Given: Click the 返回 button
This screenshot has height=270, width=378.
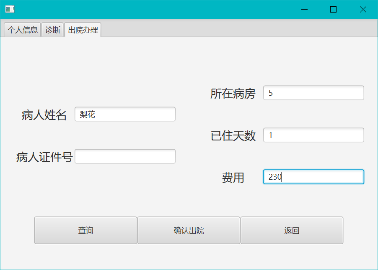Looking at the screenshot, I should (x=292, y=230).
